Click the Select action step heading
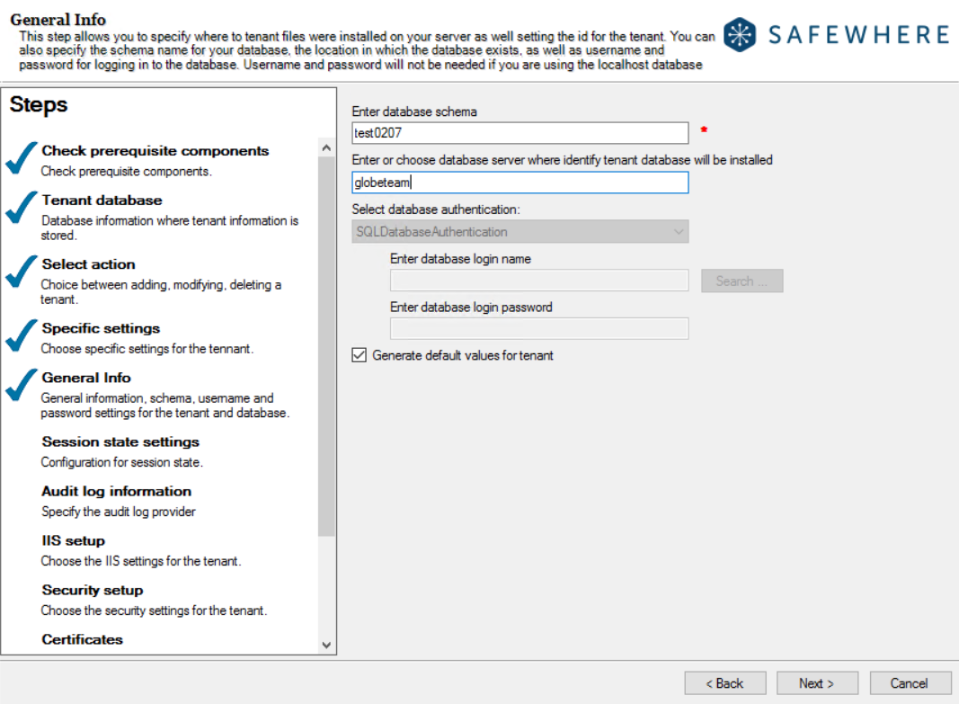Screen dimensions: 959x704 pos(89,264)
